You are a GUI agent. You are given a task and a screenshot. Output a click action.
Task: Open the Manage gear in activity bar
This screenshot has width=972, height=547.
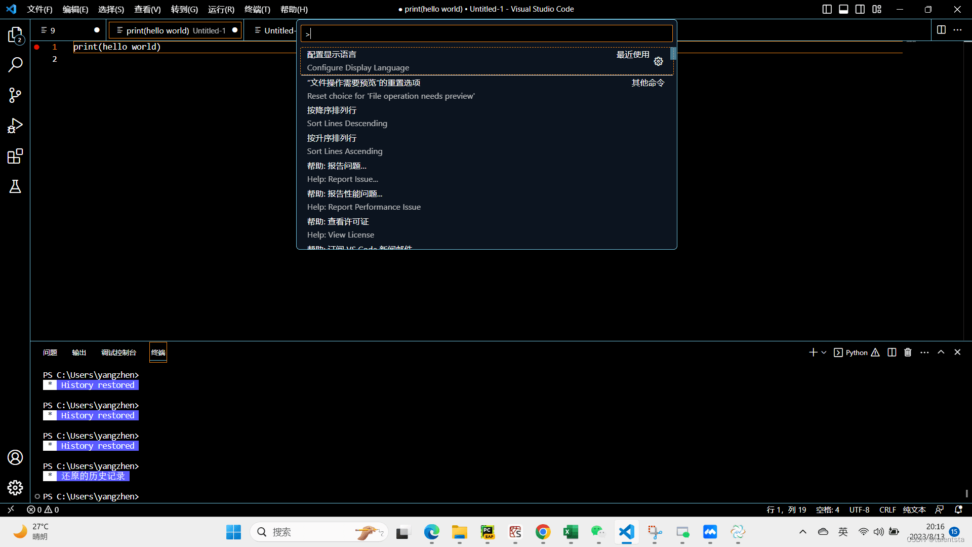(15, 488)
